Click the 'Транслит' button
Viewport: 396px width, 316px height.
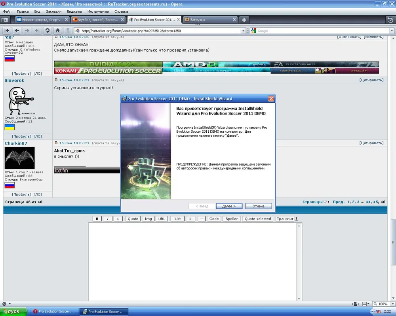(285, 219)
